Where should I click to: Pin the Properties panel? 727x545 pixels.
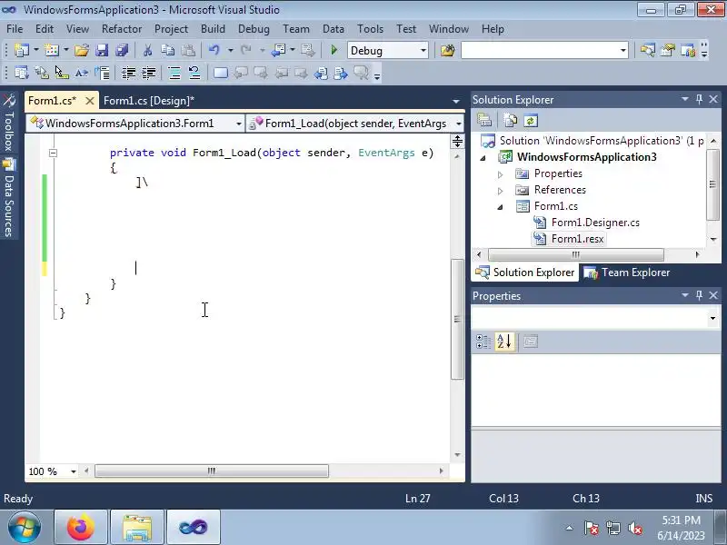click(699, 295)
